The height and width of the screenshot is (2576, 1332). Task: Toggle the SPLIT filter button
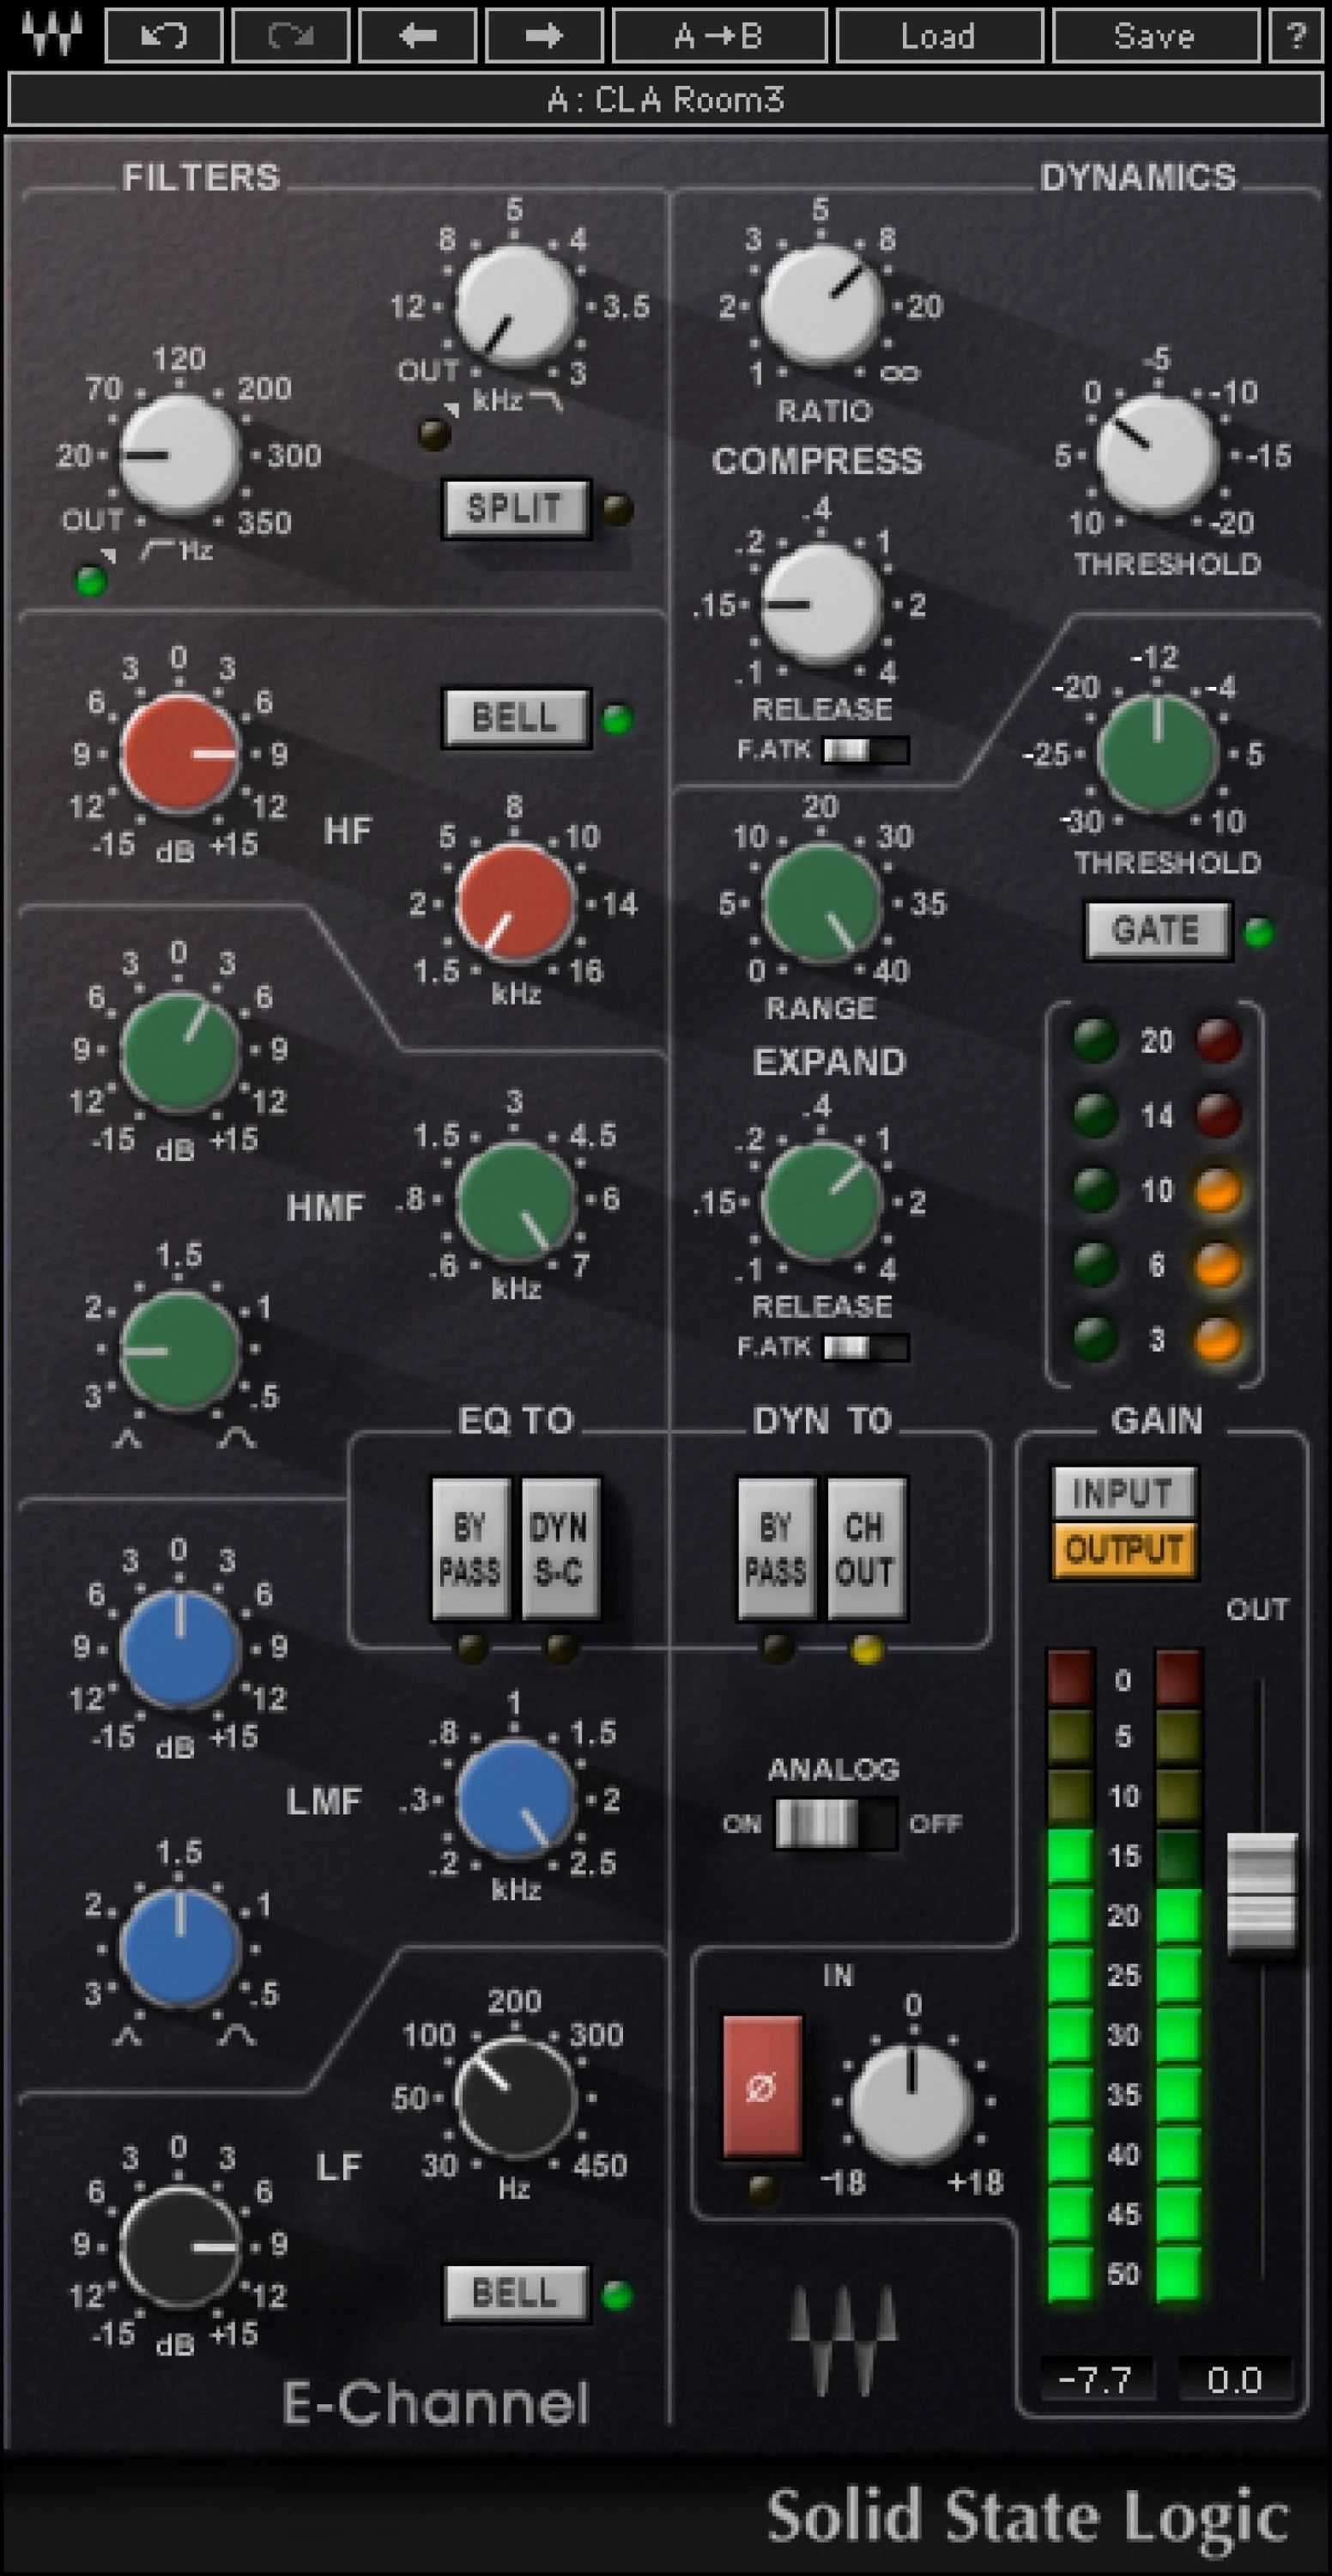[517, 509]
